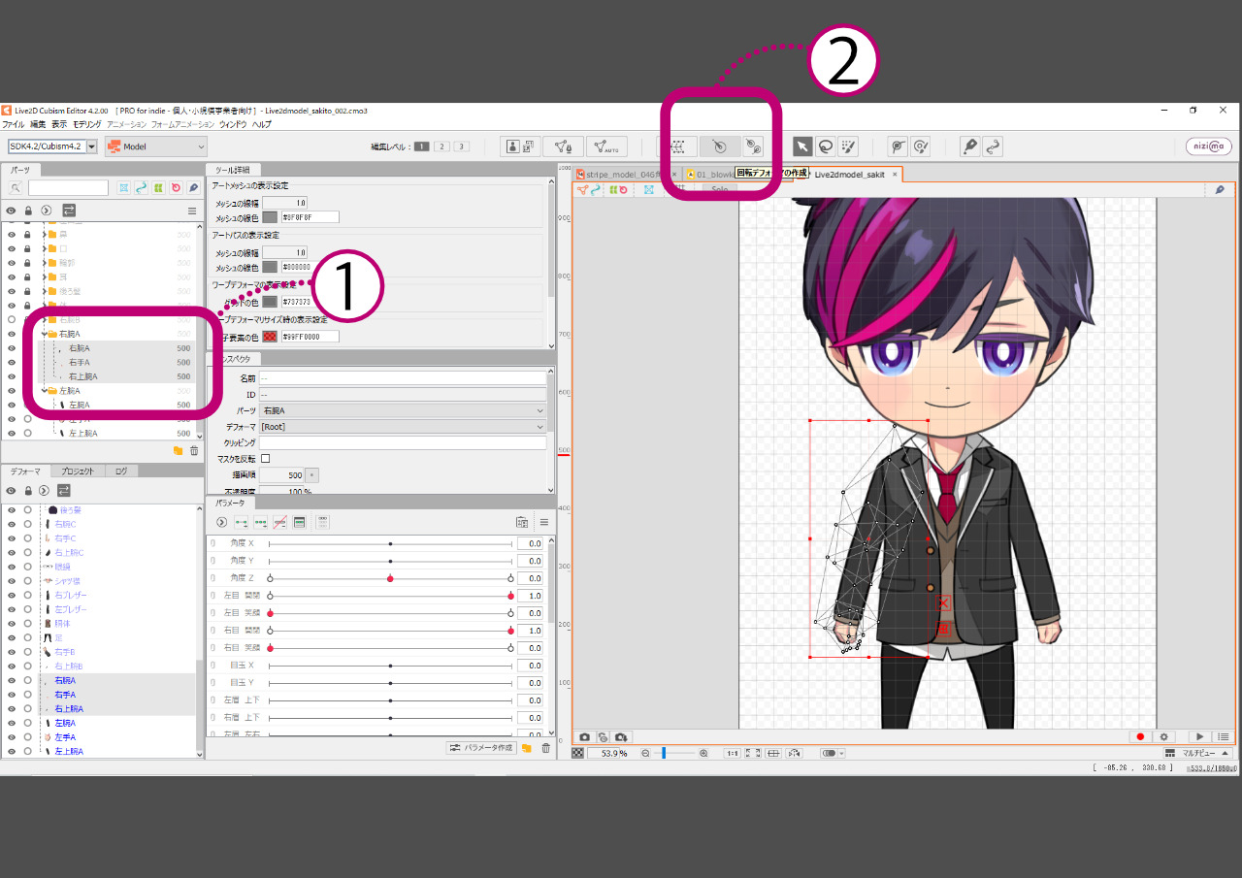Open the ウィンドウ menu

(233, 125)
